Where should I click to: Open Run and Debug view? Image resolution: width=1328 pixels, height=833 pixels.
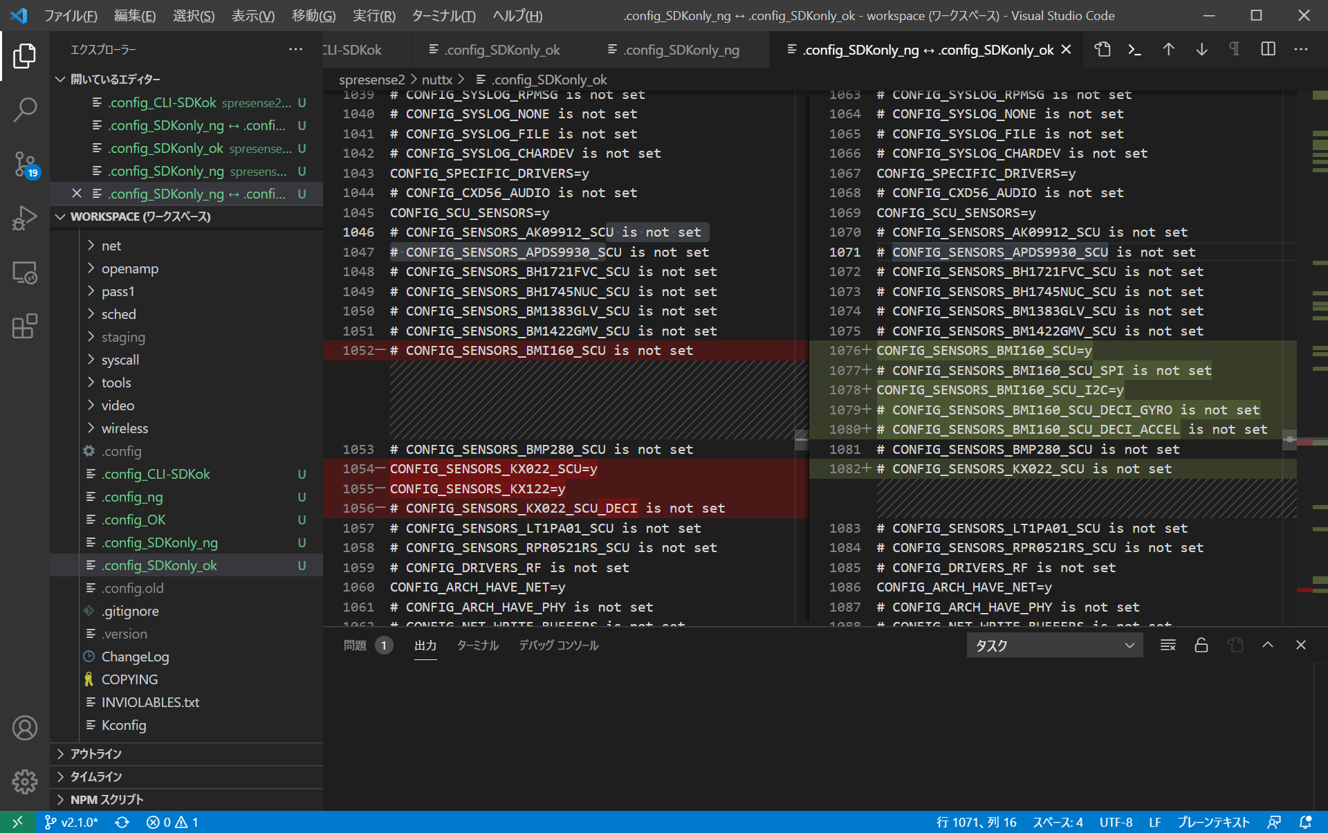click(25, 219)
